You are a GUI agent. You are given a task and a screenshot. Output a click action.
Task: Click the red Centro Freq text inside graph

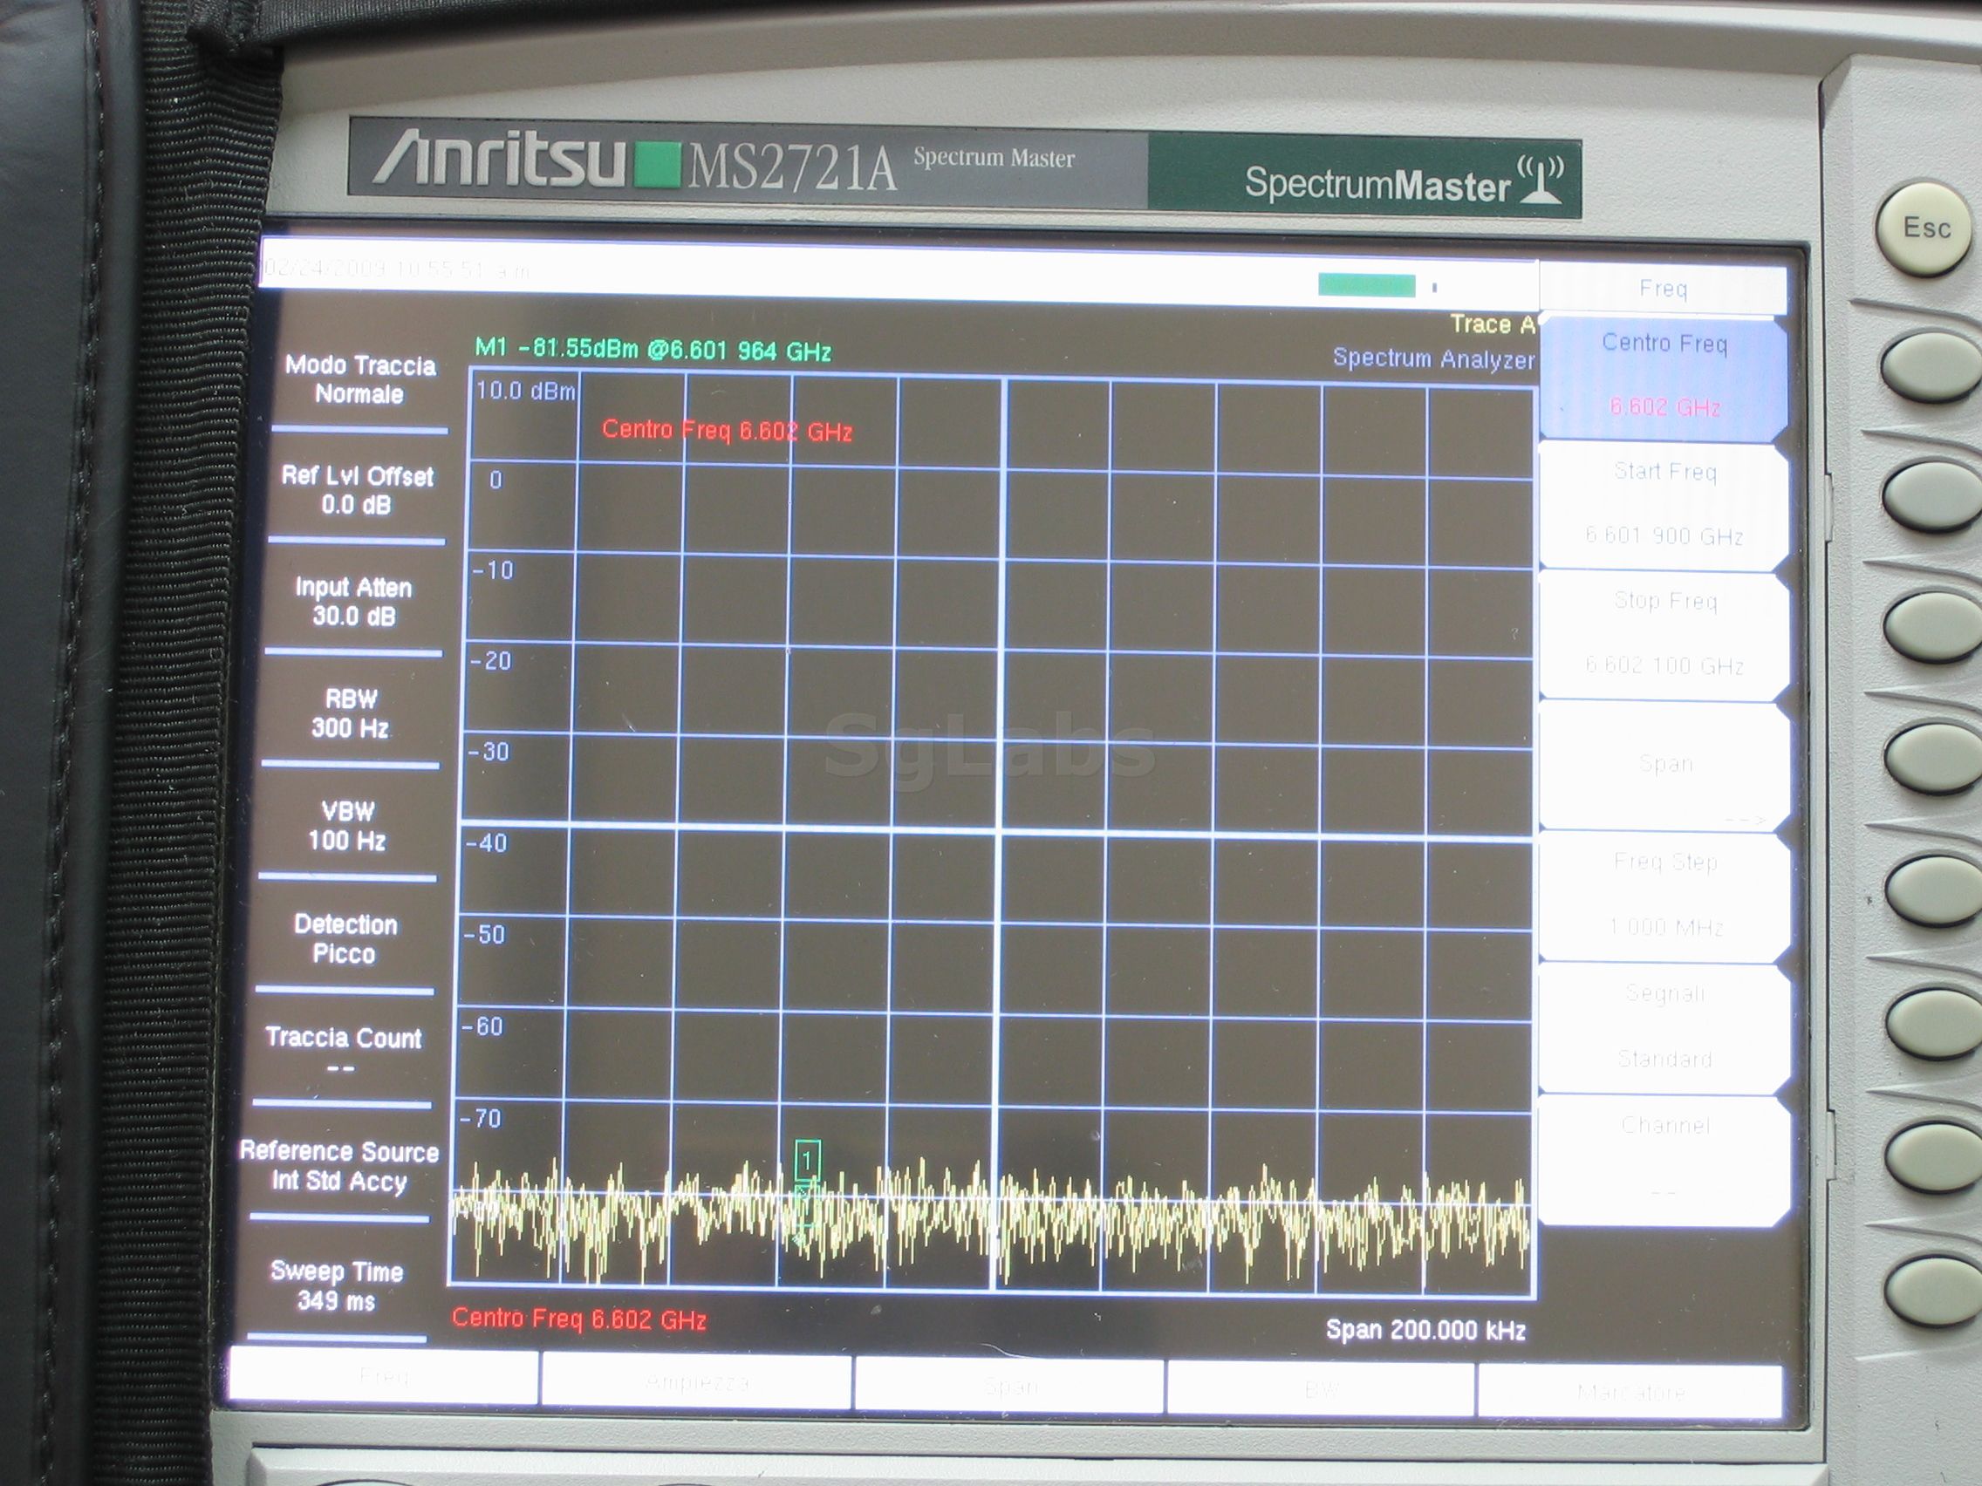(727, 430)
